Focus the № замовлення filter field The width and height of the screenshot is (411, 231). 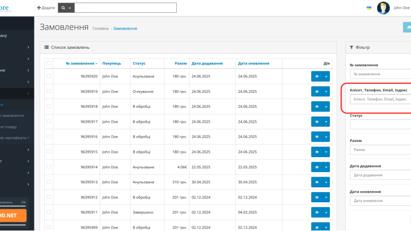coord(380,74)
